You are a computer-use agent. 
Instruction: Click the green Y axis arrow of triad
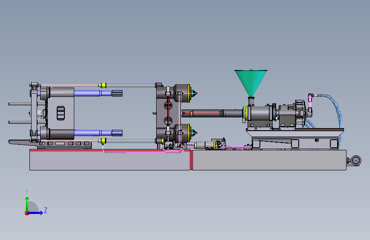pos(27,205)
